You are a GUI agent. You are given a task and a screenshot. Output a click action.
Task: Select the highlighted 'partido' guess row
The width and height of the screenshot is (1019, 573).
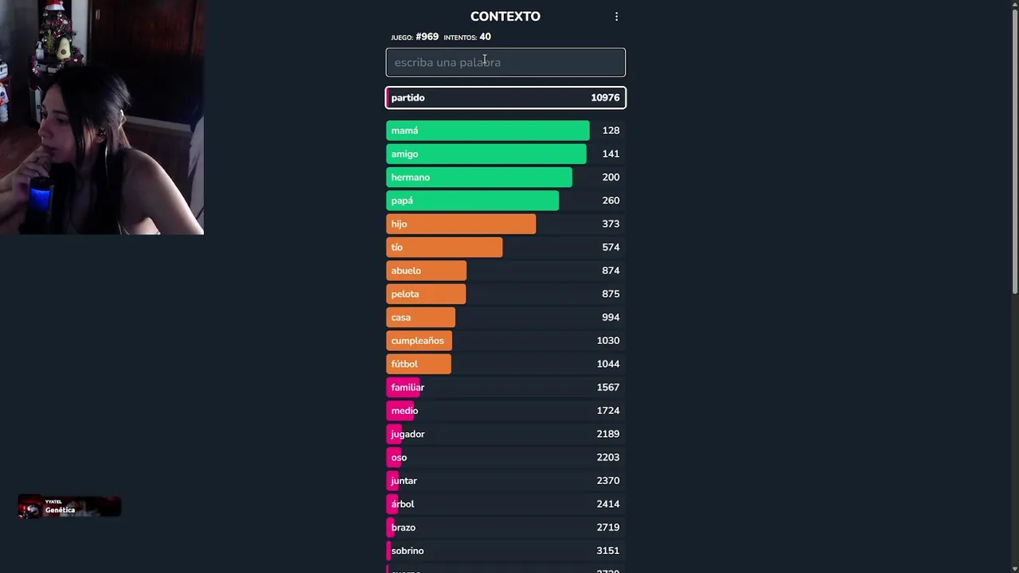(x=506, y=98)
